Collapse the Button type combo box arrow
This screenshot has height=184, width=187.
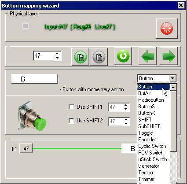(x=173, y=78)
